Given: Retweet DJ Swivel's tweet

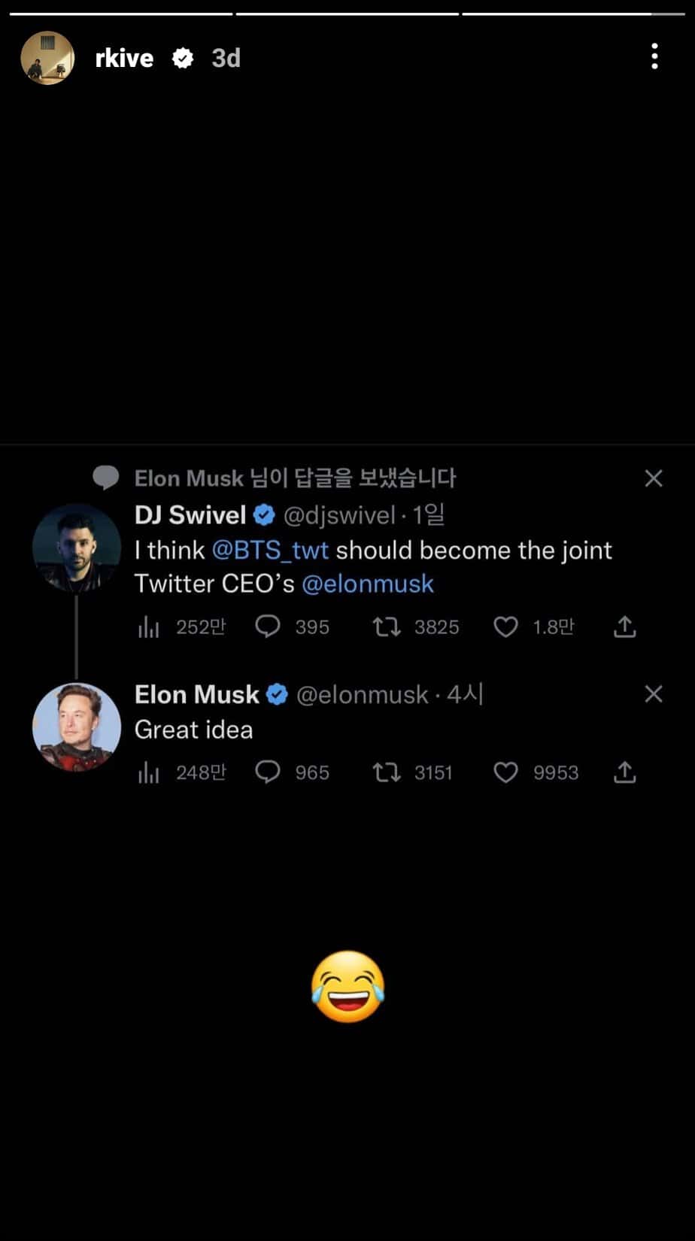Looking at the screenshot, I should [387, 627].
